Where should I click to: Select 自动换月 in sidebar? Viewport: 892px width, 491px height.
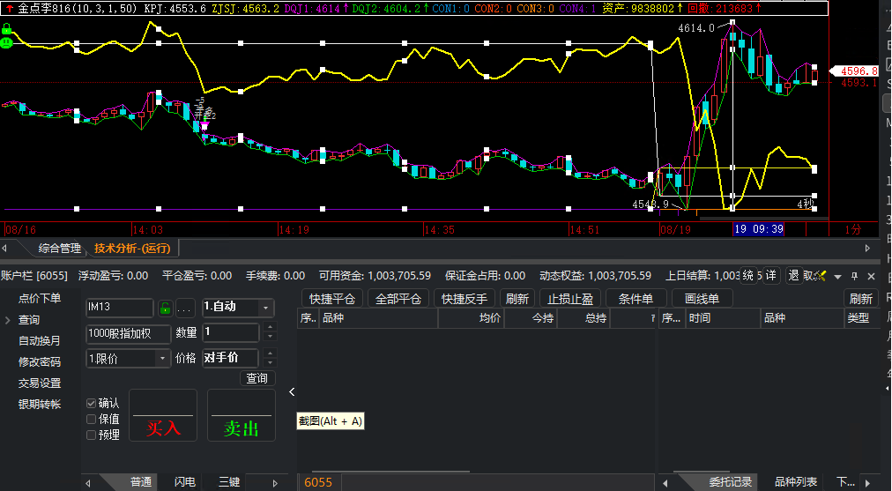(x=40, y=341)
